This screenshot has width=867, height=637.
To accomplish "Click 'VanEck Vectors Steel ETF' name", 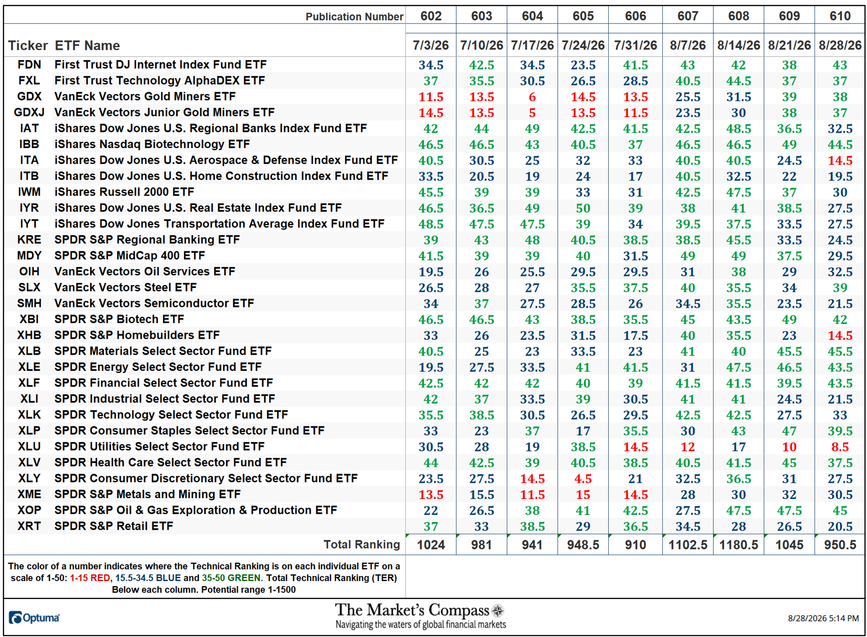I will (x=125, y=287).
